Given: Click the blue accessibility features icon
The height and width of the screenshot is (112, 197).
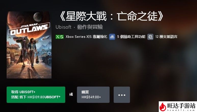Looking at the screenshot, I should 112,37.
